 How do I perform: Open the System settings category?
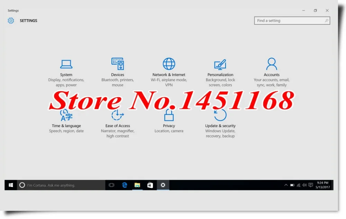click(x=66, y=73)
